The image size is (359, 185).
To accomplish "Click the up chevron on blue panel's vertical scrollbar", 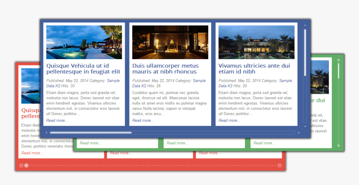I will tap(305, 25).
